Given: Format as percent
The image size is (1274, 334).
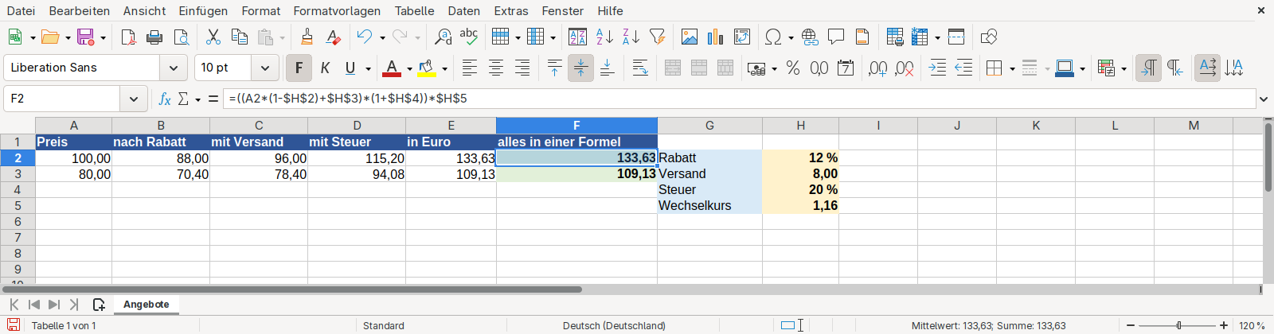Looking at the screenshot, I should [x=793, y=68].
